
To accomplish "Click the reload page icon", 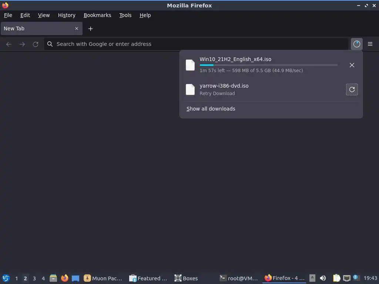I will (x=36, y=44).
